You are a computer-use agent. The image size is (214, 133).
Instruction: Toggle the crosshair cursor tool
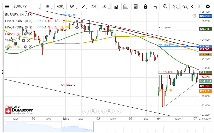155,6
